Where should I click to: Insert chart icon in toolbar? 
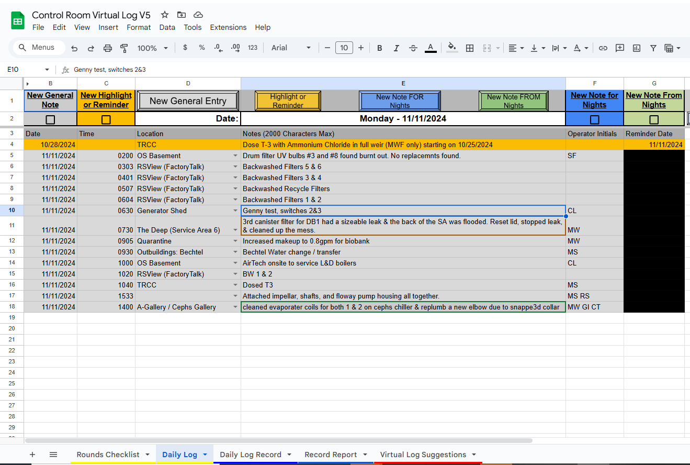pos(637,48)
